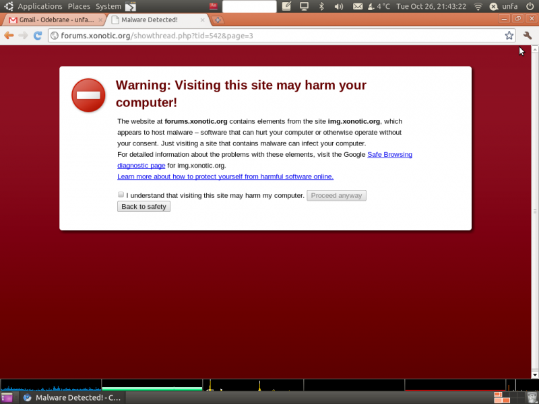Open the Applications menu
Screen dimensions: 539x404
40,6
